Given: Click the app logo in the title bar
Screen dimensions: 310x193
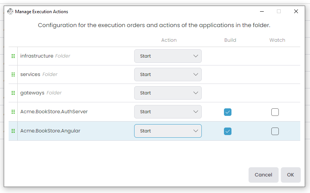Looking at the screenshot, I should pyautogui.click(x=10, y=11).
